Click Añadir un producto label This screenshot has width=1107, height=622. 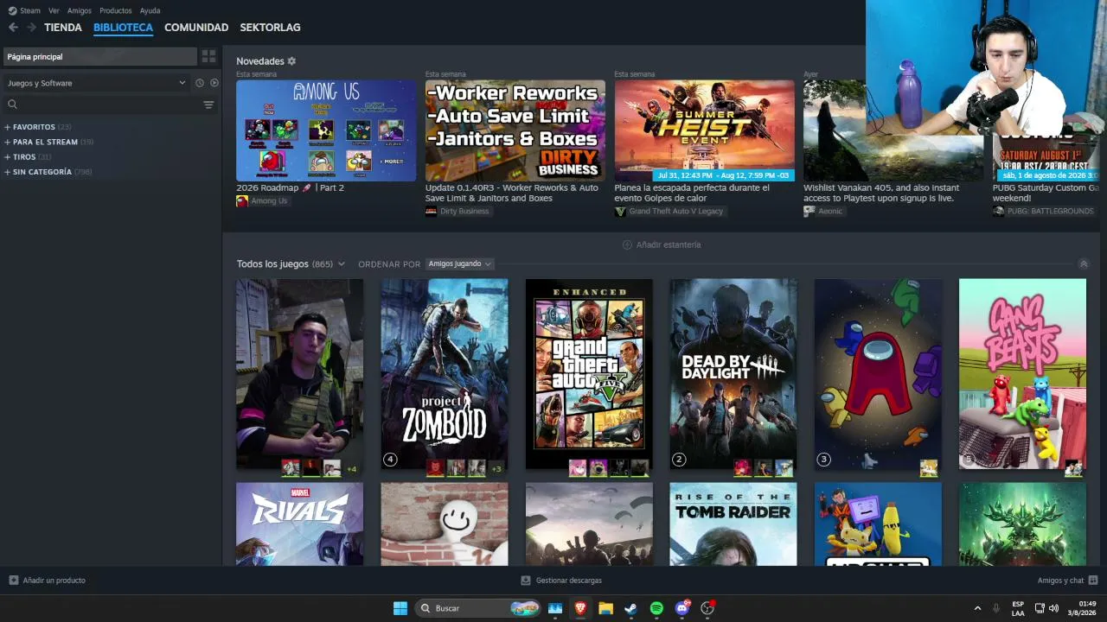coord(54,581)
